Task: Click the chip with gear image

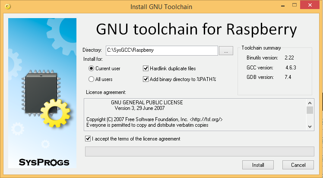Action: pos(46,98)
